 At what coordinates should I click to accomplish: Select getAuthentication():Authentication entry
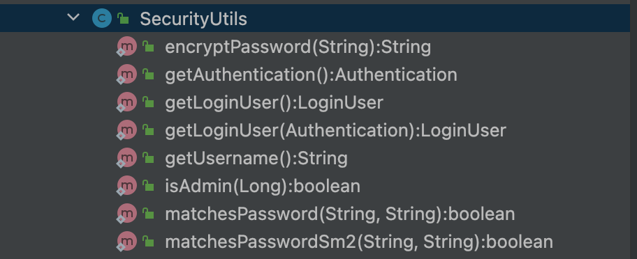coord(311,75)
